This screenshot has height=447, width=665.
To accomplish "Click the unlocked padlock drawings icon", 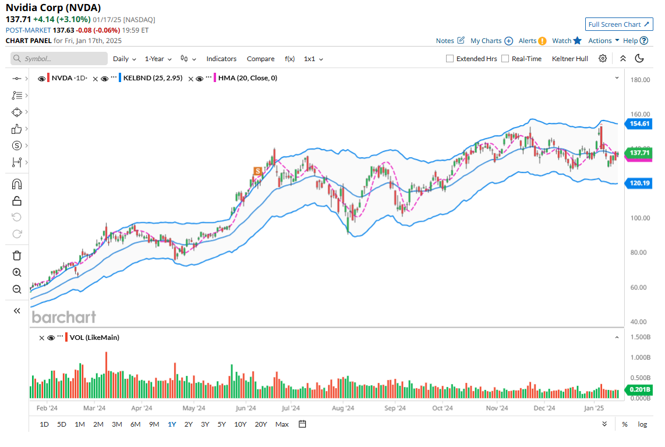I will click(17, 201).
